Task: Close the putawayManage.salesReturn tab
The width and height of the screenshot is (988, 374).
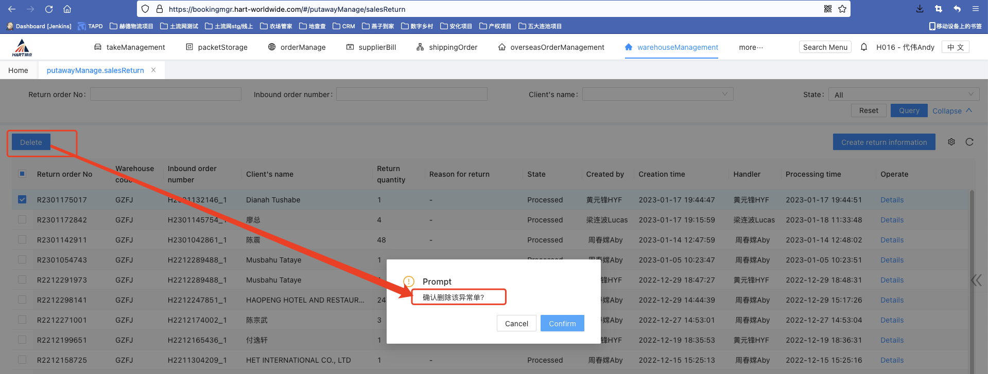Action: click(153, 70)
